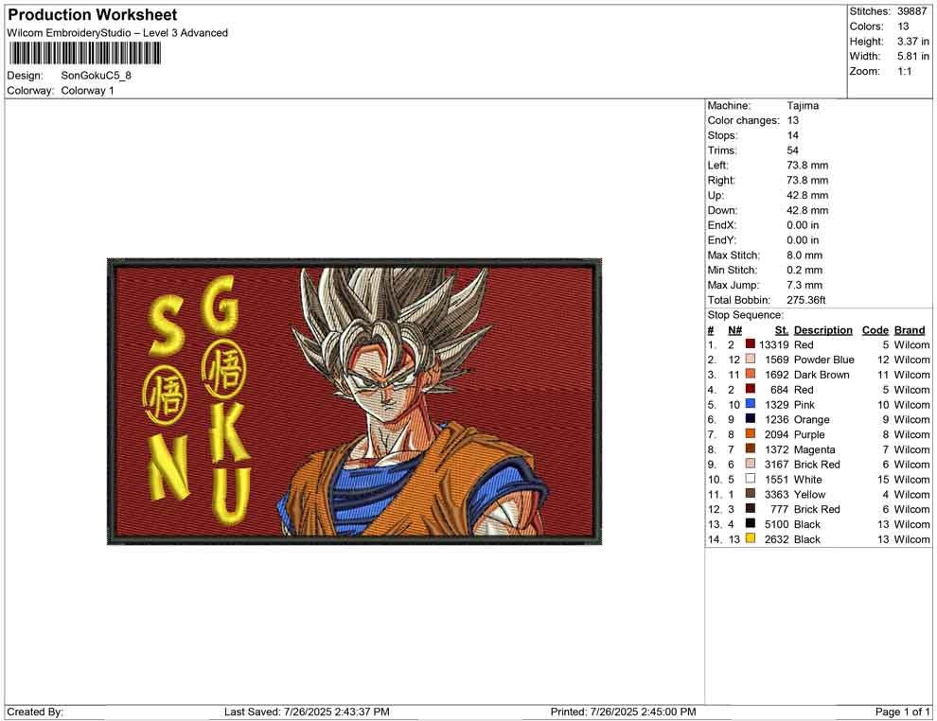This screenshot has width=937, height=721.
Task: Select the swatch for 1692 Dark Brown
Action: coord(750,374)
